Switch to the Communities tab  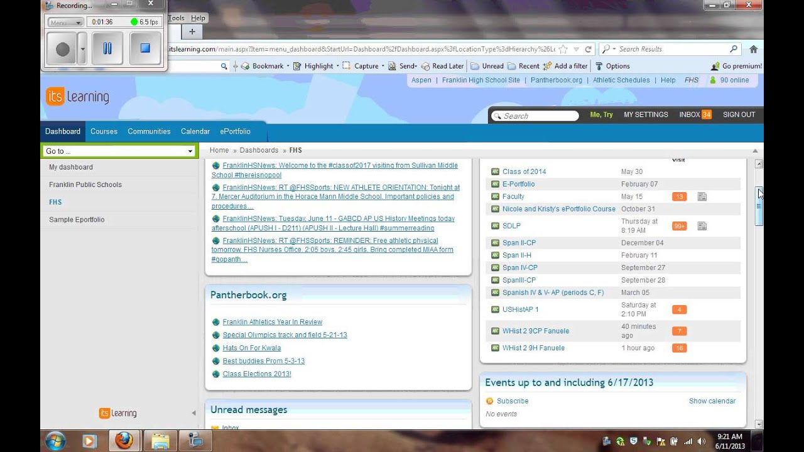149,131
